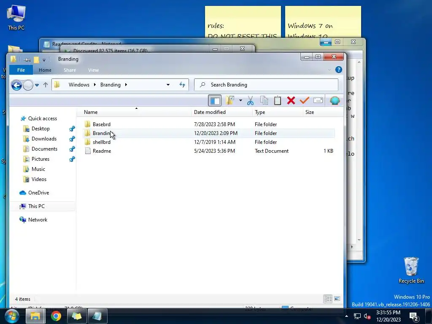
Task: Toggle the navigation pane toolbar button
Action: tap(215, 100)
